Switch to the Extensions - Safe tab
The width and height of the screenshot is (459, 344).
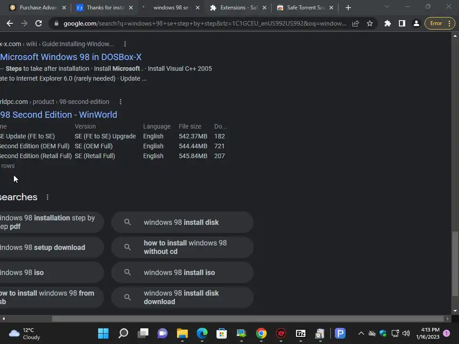point(238,8)
